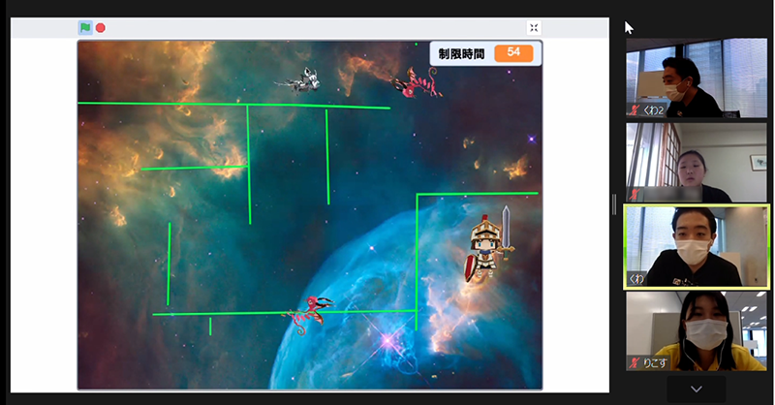
Task: Click the 54 timer value
Action: point(513,53)
